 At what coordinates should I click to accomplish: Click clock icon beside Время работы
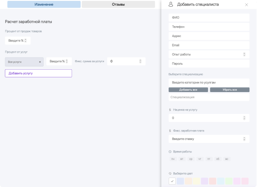pos(170,151)
